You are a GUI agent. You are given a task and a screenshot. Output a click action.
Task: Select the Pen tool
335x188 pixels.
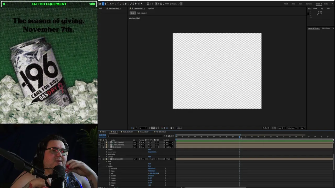click(x=126, y=4)
